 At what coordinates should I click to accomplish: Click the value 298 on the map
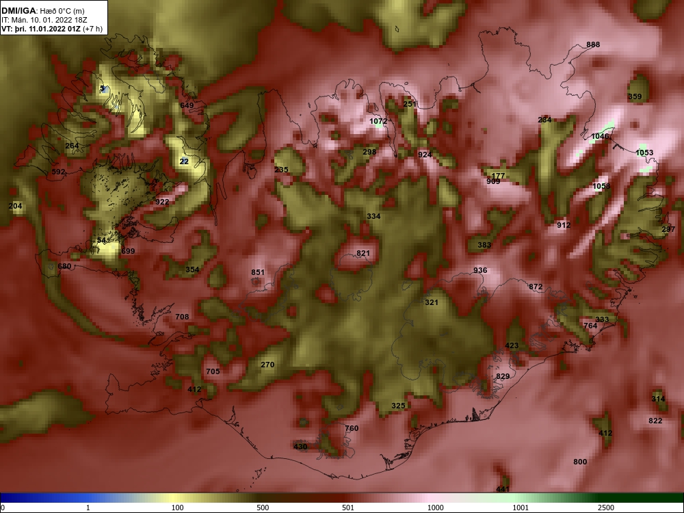click(369, 152)
